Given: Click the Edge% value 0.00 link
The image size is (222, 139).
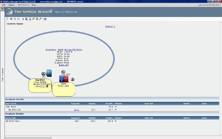Looking at the screenshot, I should coord(66,60).
